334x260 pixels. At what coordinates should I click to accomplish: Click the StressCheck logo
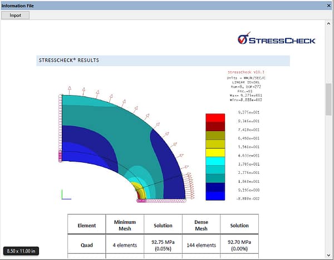pyautogui.click(x=276, y=39)
